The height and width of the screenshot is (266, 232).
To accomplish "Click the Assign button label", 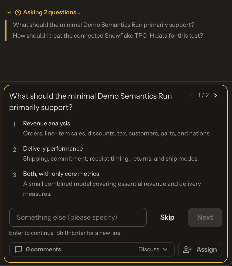I will click(x=207, y=249).
